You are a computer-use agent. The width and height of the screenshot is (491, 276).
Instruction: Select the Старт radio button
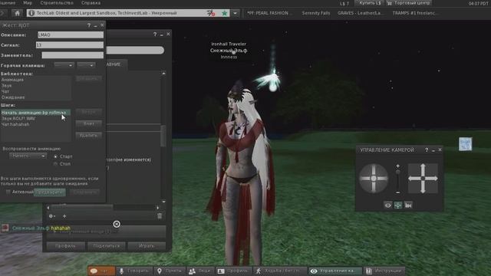[55, 156]
